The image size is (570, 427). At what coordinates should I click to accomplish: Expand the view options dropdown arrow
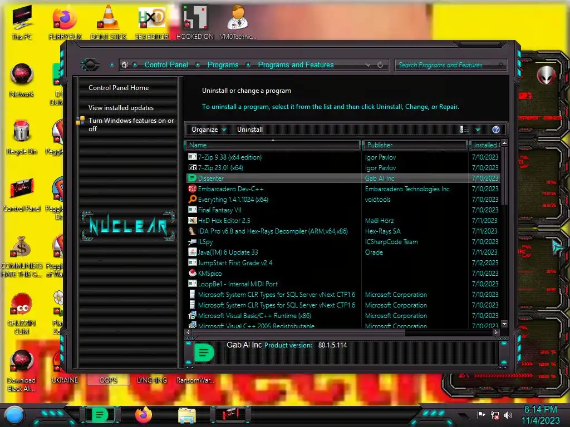[x=478, y=130]
